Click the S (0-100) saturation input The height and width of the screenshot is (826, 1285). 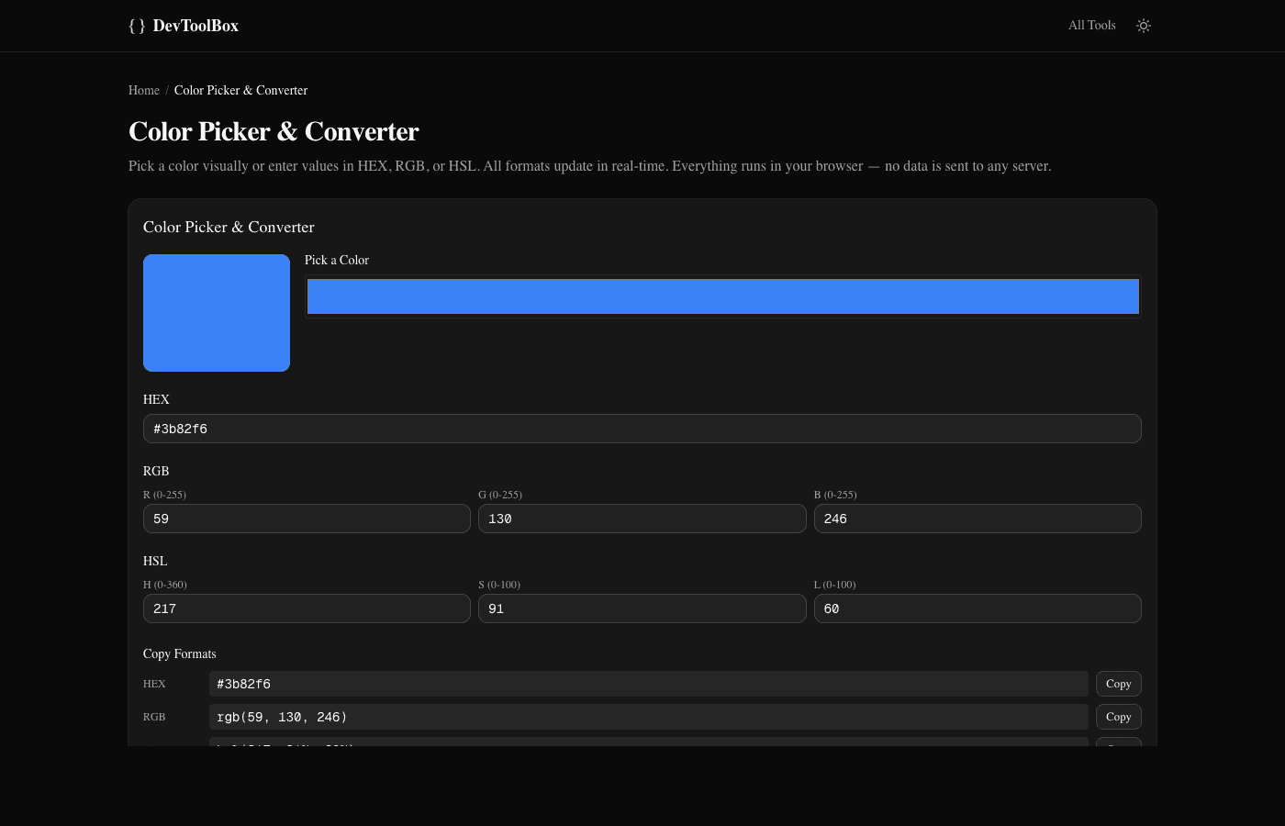(642, 608)
